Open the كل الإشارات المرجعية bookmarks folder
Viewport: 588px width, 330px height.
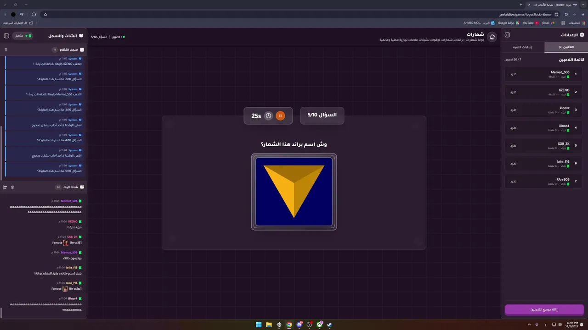click(18, 22)
